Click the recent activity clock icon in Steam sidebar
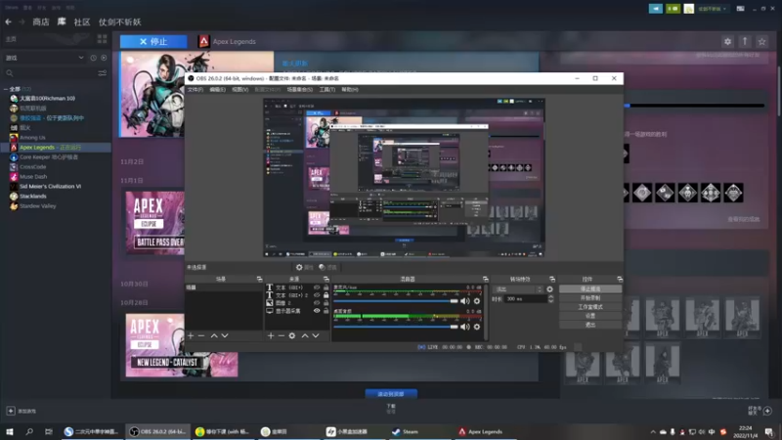This screenshot has height=440, width=782. pos(93,58)
